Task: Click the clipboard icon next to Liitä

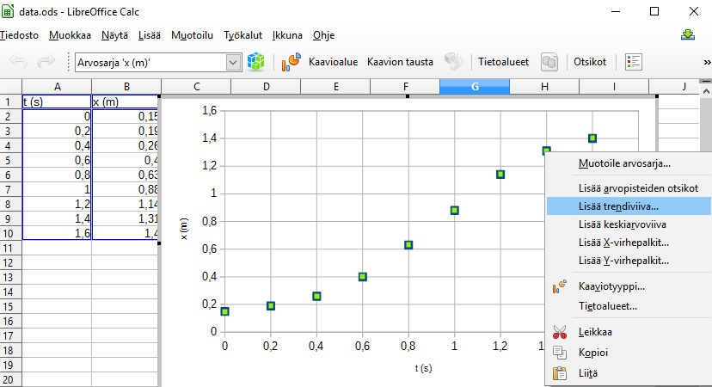Action: 560,373
